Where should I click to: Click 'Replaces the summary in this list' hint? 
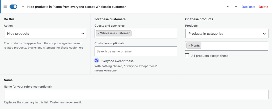click(43, 102)
